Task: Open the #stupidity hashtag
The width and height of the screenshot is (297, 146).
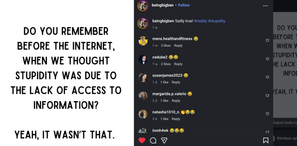Action: tap(217, 21)
